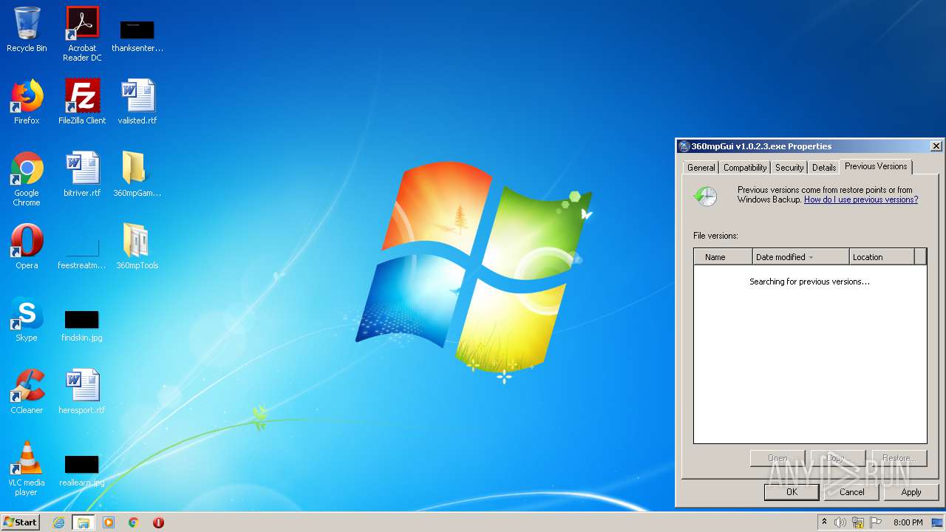Sort by Name column header
The height and width of the screenshot is (532, 946).
coord(723,257)
